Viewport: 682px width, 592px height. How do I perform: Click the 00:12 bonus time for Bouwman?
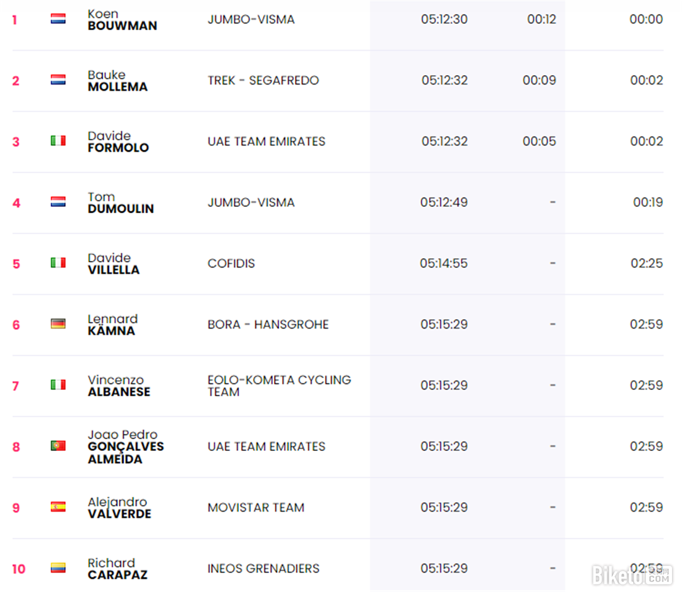542,19
